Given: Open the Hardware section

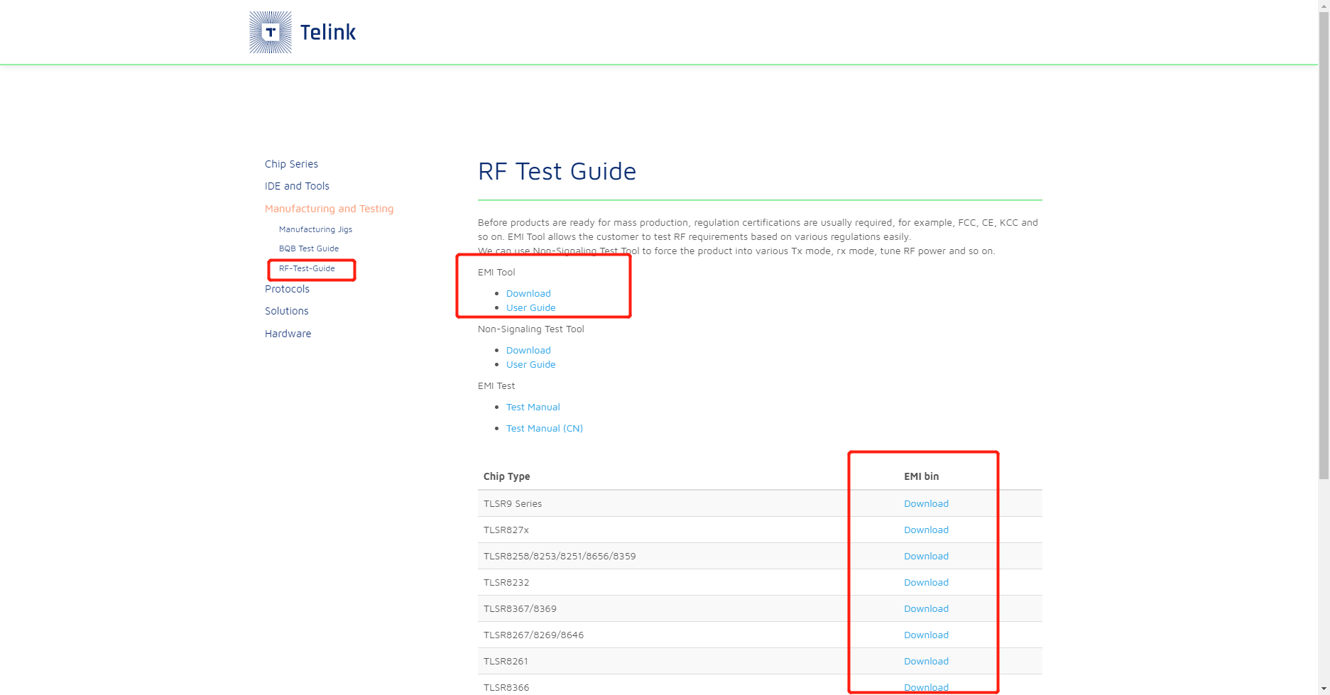Looking at the screenshot, I should pyautogui.click(x=288, y=333).
